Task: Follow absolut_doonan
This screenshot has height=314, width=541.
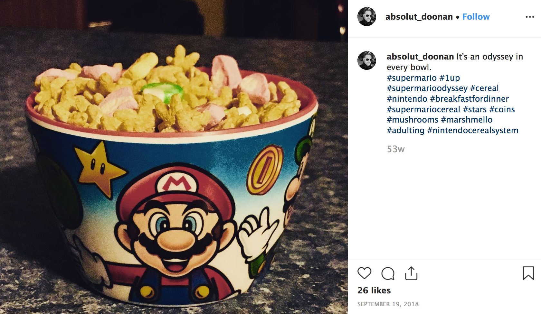Action: tap(476, 17)
